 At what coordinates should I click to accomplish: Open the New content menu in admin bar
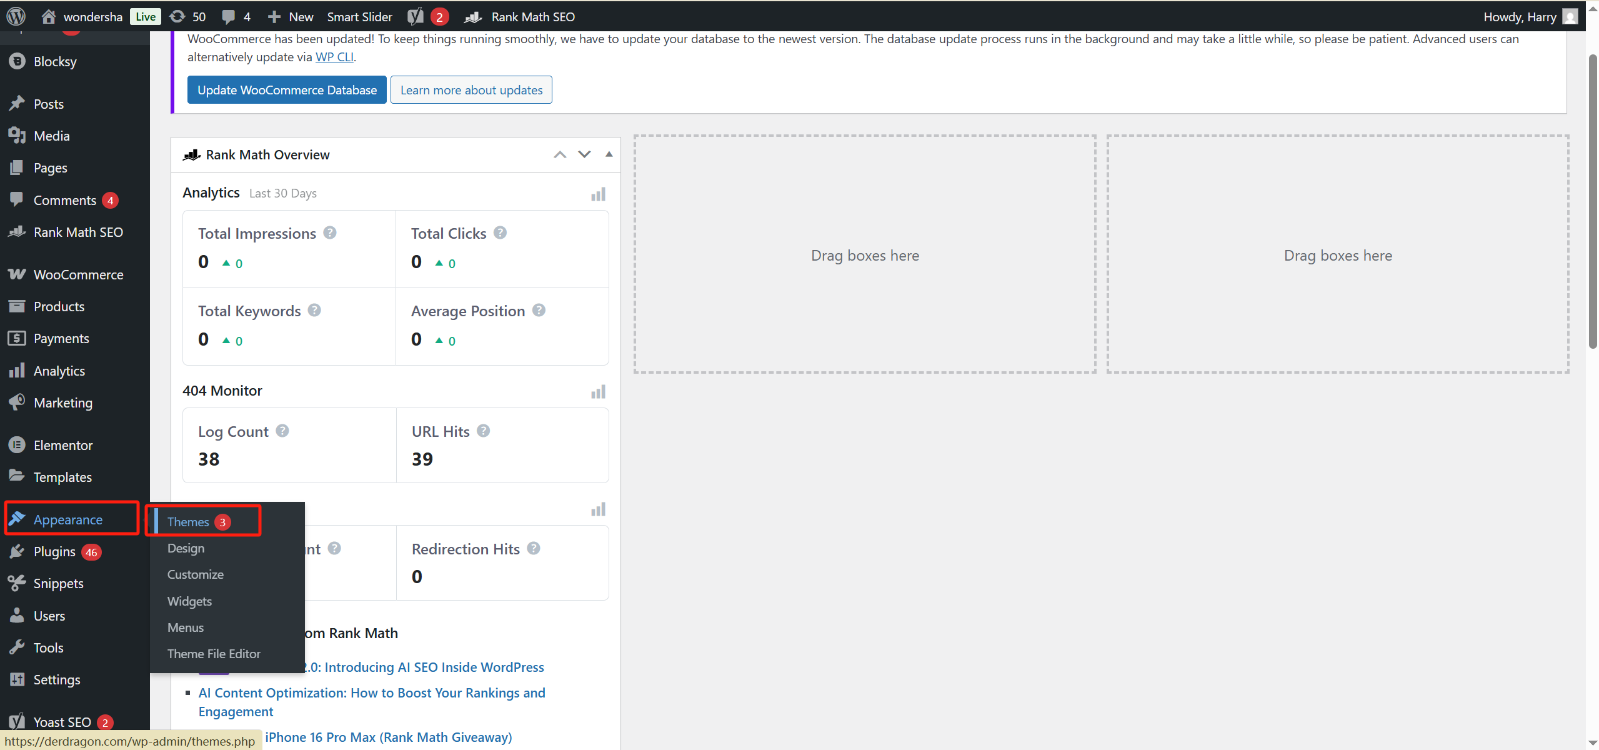coord(291,16)
